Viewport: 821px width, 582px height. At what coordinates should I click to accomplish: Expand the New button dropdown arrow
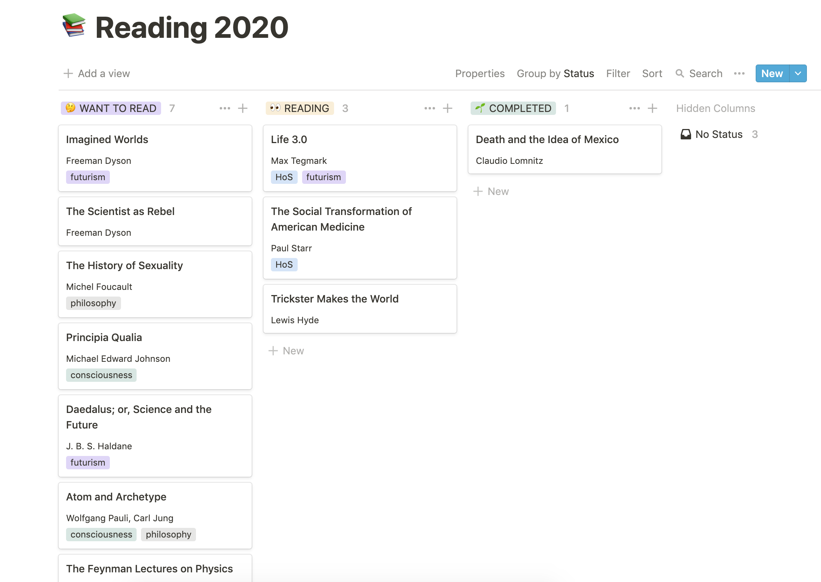pos(798,73)
